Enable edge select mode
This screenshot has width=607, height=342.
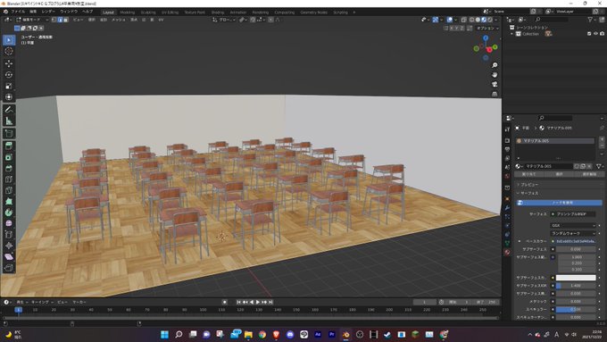[x=60, y=20]
